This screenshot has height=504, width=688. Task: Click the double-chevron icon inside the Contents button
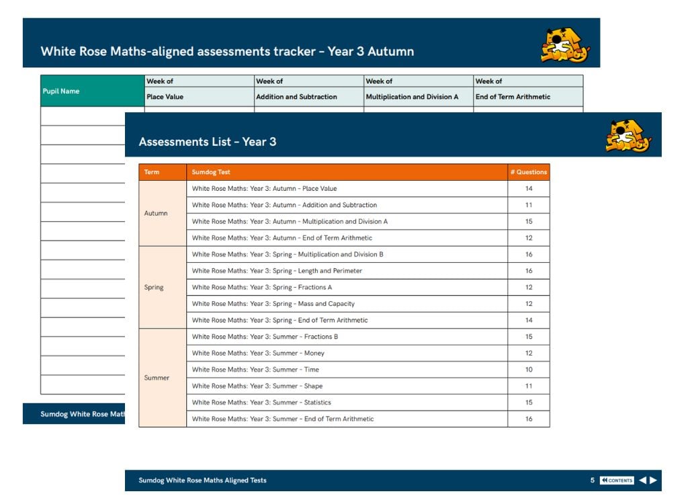click(x=604, y=480)
